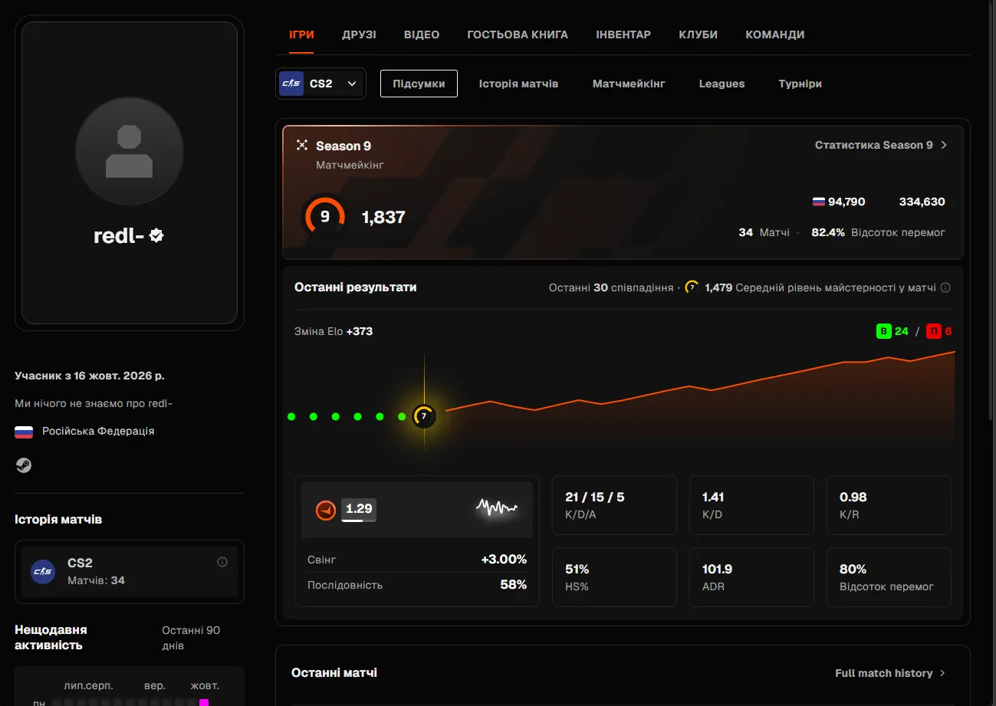This screenshot has height=706, width=996.
Task: Click the red П losses badge
Action: pos(934,331)
